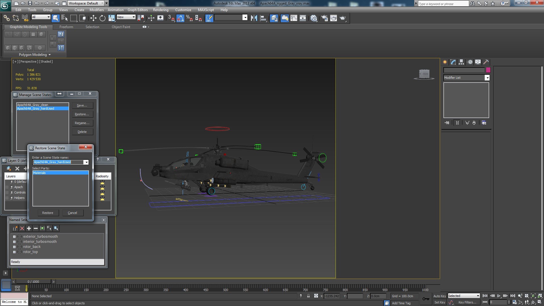Expand the Scene State name combo box
Viewport: 544px width, 306px height.
click(x=86, y=162)
